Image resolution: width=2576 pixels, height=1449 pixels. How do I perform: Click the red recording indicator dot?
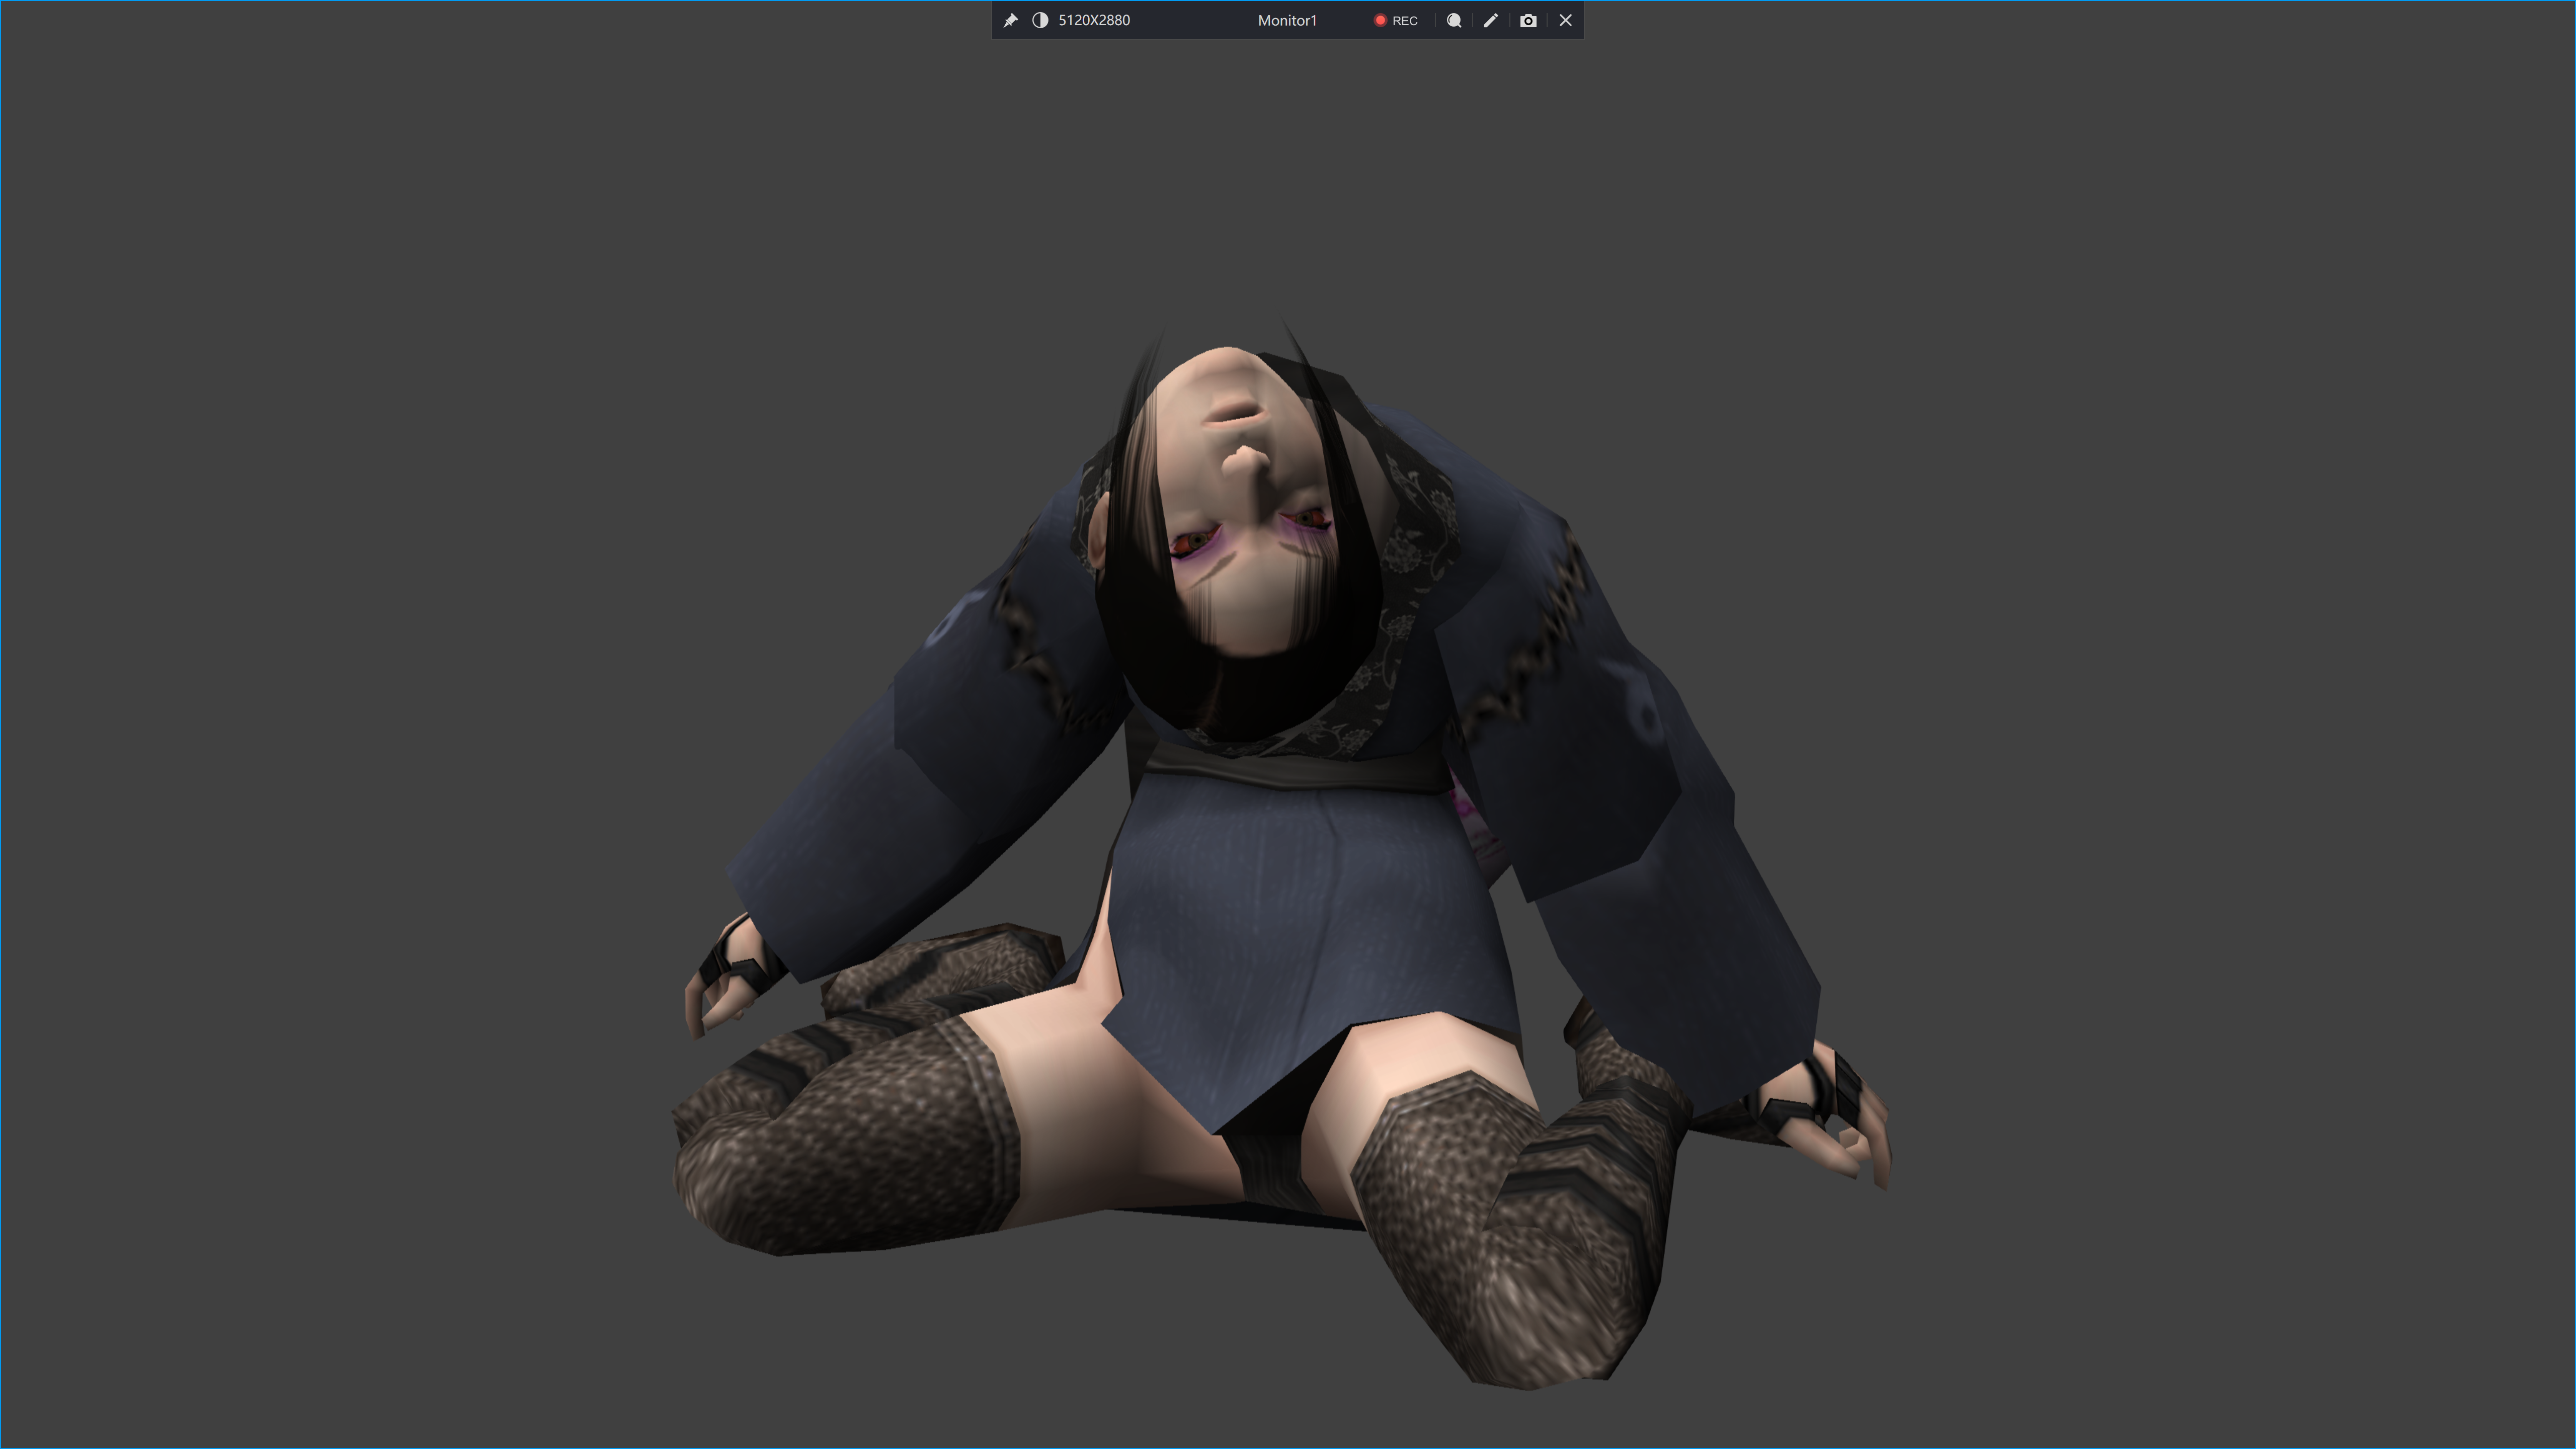coord(1381,20)
